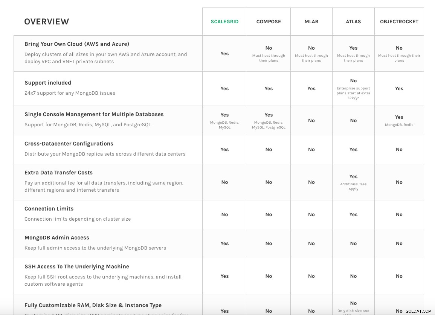Click ObjectRocket's No in Extra Data Transfer Costs row

399,182
